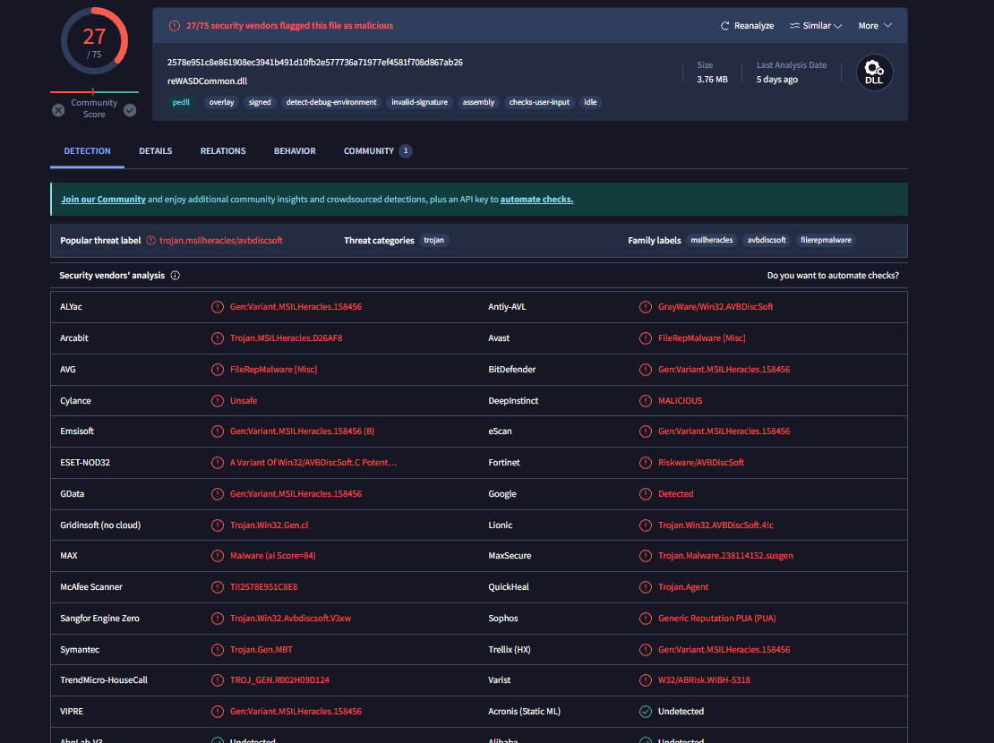The height and width of the screenshot is (743, 994).
Task: Click the warning icon in the flagged banner
Action: click(174, 26)
